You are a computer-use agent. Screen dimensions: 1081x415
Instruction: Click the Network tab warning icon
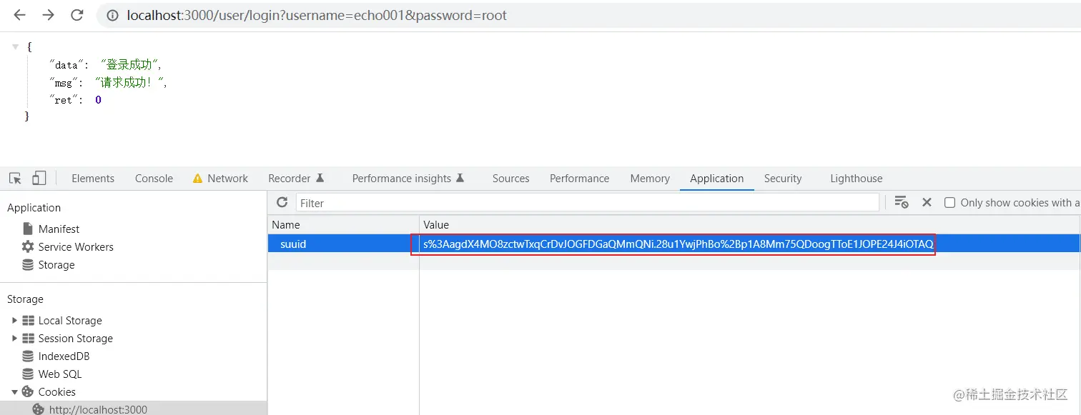click(198, 179)
